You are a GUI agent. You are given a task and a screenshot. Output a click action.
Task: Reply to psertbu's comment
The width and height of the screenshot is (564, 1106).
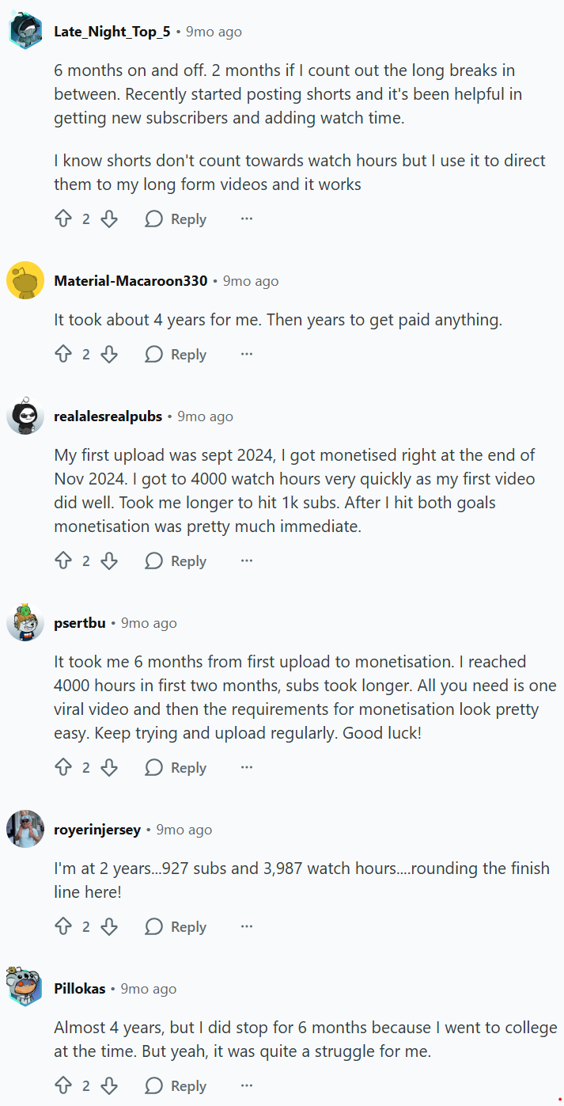coord(176,768)
